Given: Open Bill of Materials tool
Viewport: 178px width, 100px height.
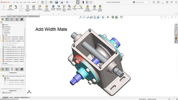Looking at the screenshot, I should pyautogui.click(x=69, y=8).
